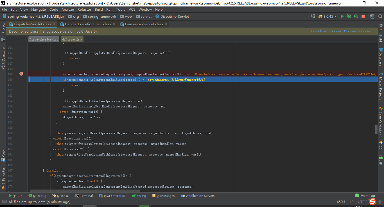Open search with the magnifier icon
Screen dimensions: 384x207
pyautogui.click(x=380, y=16)
